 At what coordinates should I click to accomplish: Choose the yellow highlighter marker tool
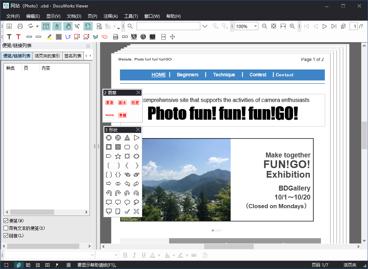click(x=49, y=37)
